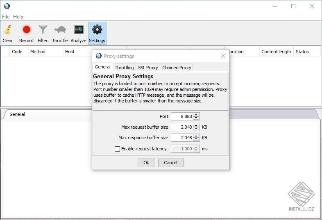The image size is (322, 220).
Task: Confirm proxy settings with Ok
Action: click(146, 163)
